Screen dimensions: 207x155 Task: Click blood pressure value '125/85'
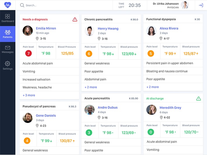tap(67, 53)
